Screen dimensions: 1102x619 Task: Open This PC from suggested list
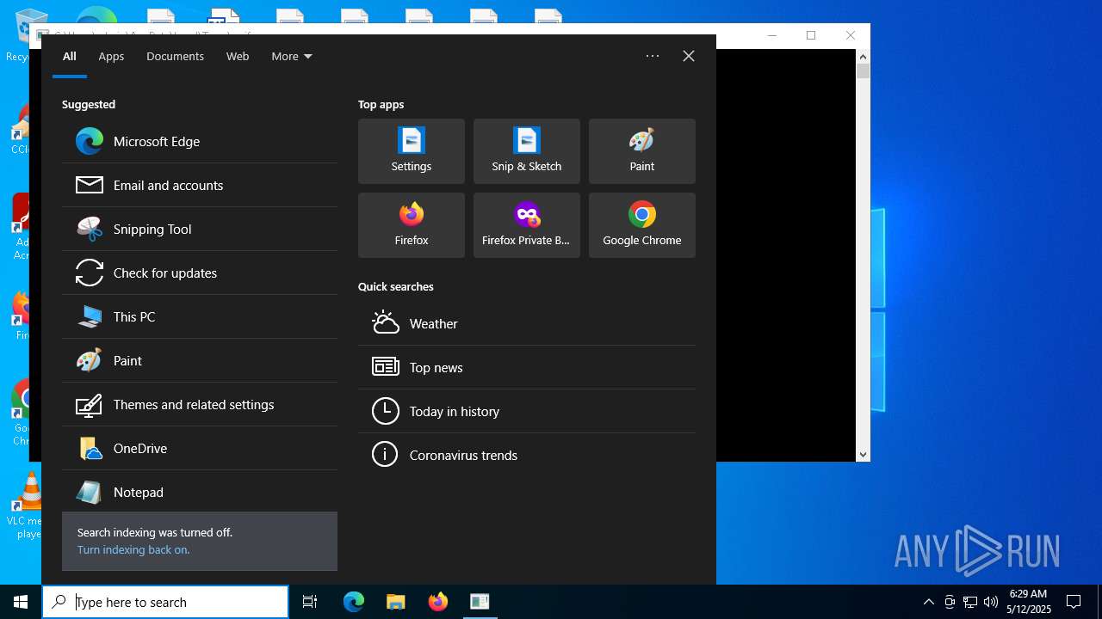[x=200, y=316]
